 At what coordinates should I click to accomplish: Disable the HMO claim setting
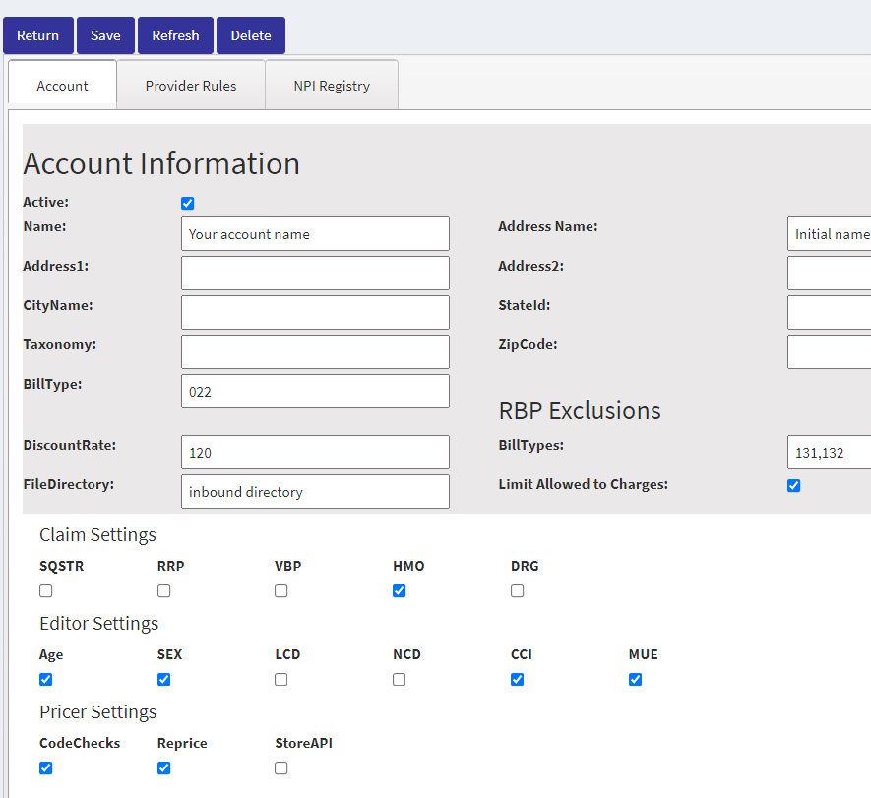pyautogui.click(x=399, y=591)
